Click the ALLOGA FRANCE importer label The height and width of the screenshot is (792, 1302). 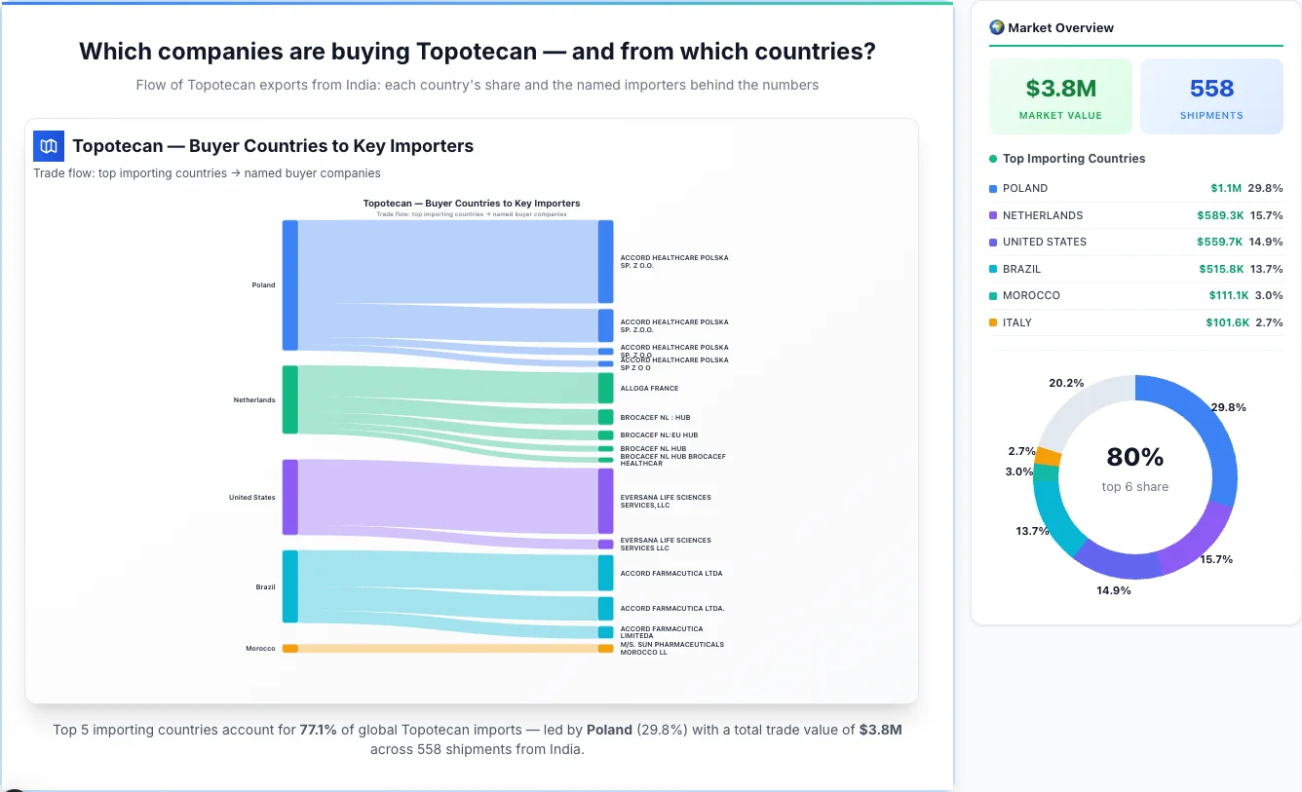649,388
